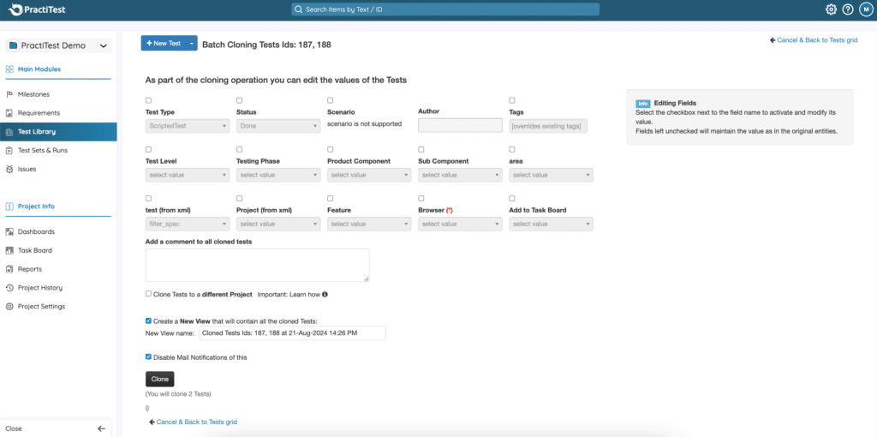
Task: Uncheck Create a New View checkbox
Action: coord(148,321)
